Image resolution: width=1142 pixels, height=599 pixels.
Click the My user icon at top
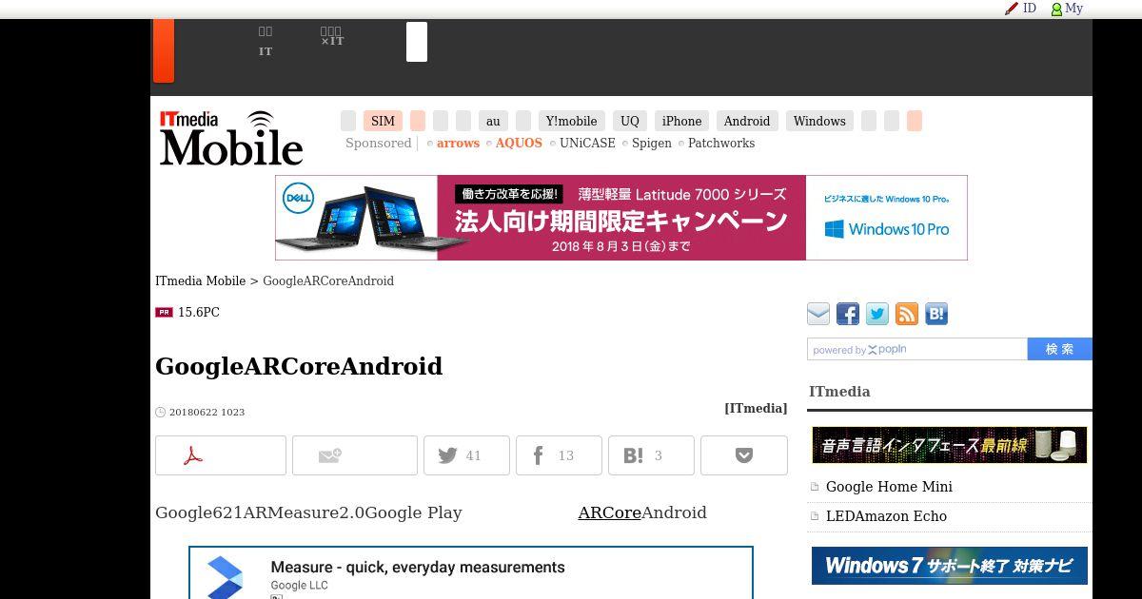(x=1067, y=8)
